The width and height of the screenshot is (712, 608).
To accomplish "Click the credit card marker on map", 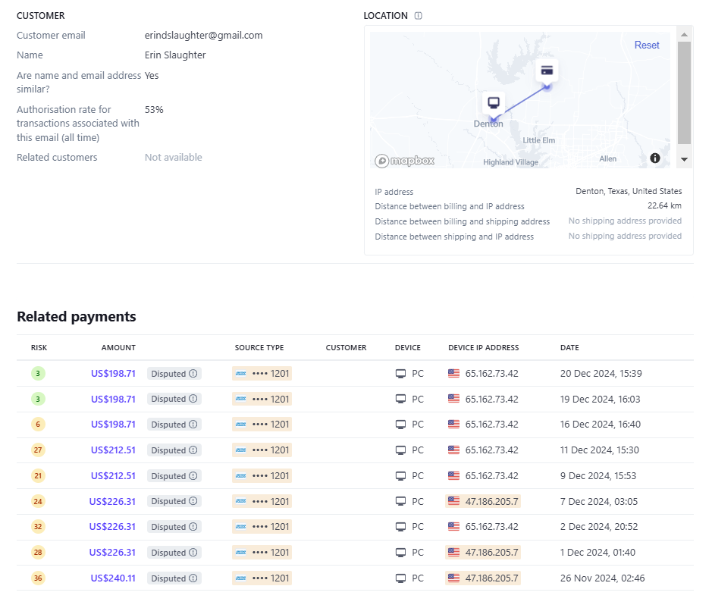I will point(547,71).
